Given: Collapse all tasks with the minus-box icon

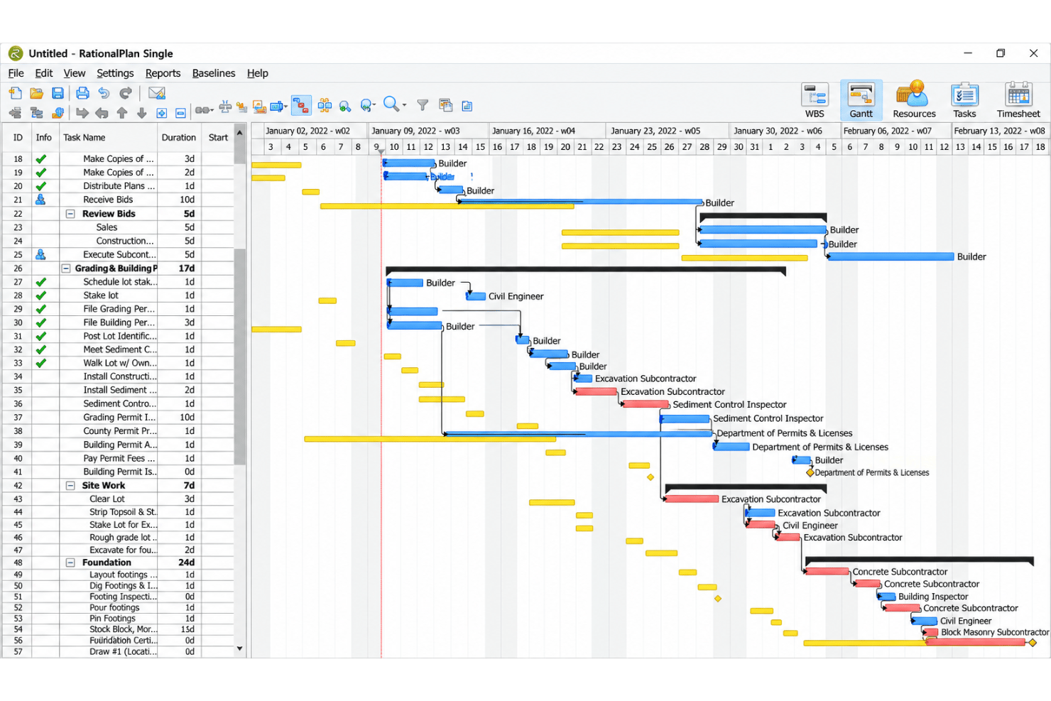Looking at the screenshot, I should pyautogui.click(x=180, y=114).
